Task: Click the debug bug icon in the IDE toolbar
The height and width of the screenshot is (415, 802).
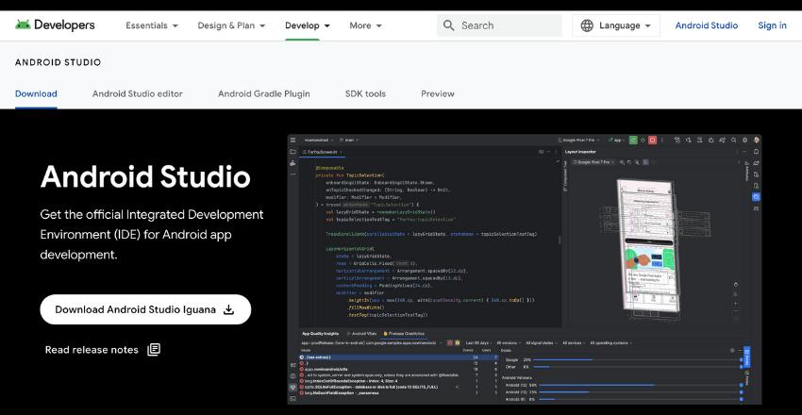Action: pyautogui.click(x=643, y=140)
